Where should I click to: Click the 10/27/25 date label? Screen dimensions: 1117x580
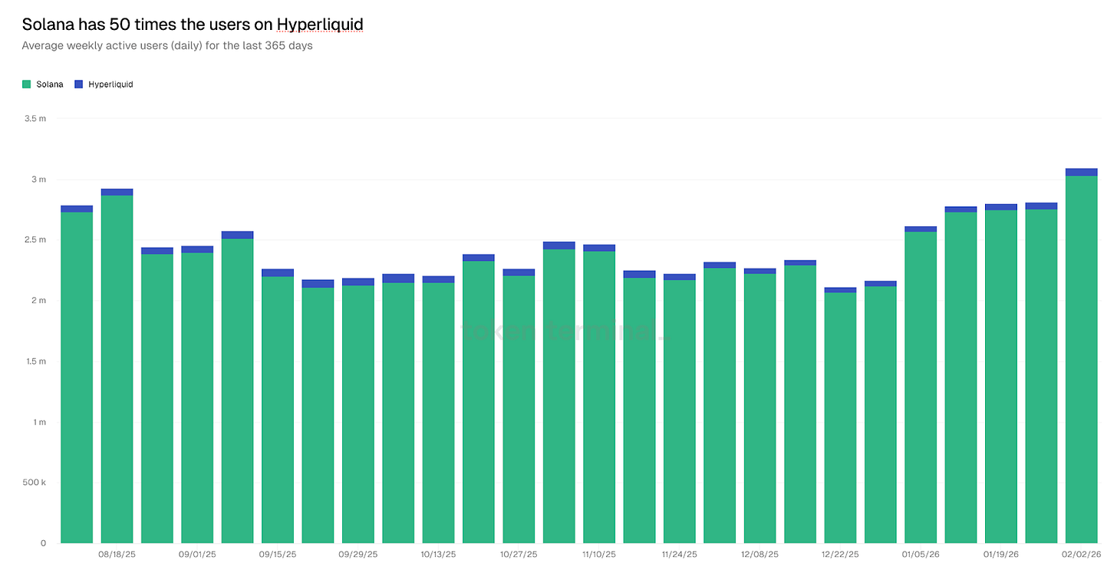519,553
